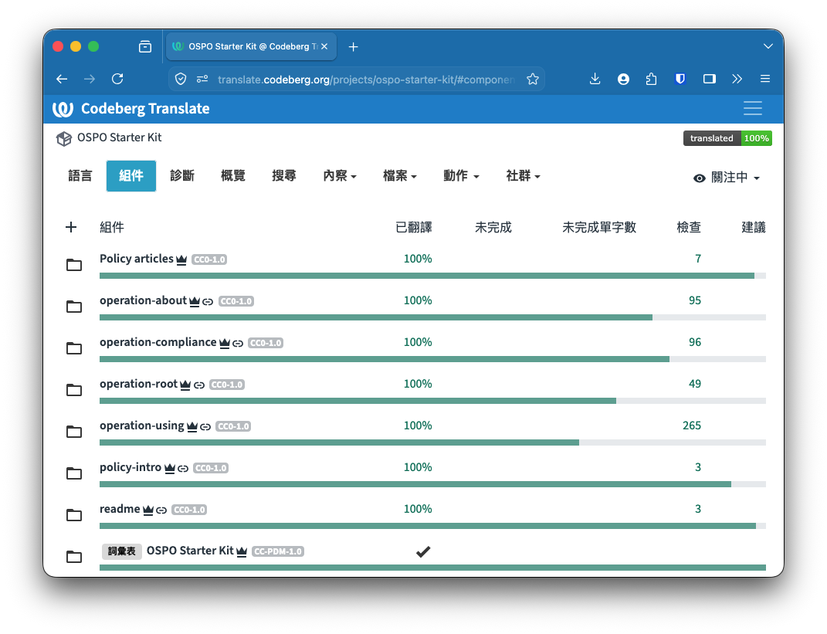
Task: Click the OSPO Starter Kit project cube icon
Action: point(64,139)
